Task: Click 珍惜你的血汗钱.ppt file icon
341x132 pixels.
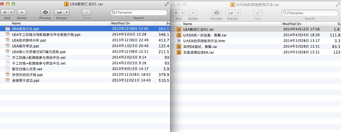Action: pos(8,75)
